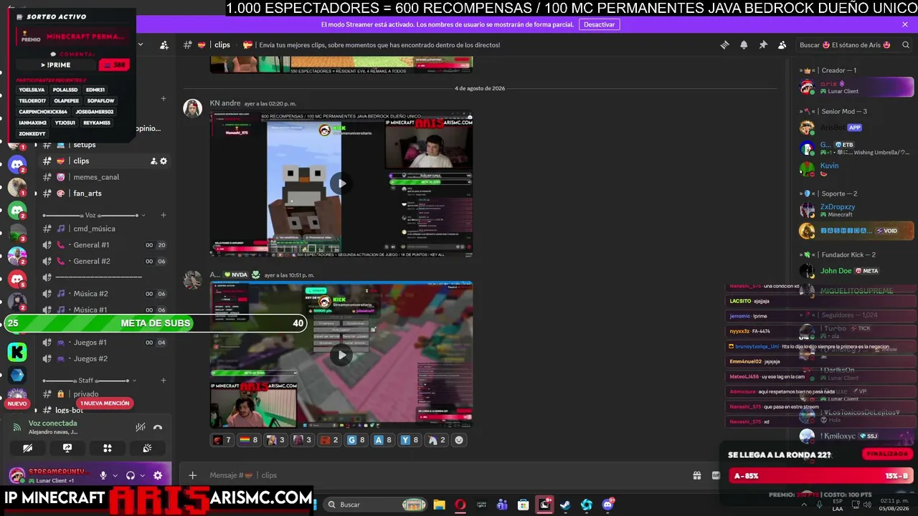The width and height of the screenshot is (918, 516).
Task: Toggle noise suppression icon in voice panel
Action: [141, 427]
